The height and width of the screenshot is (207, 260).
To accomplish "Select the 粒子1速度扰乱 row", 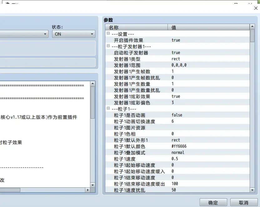I will coord(177,190).
